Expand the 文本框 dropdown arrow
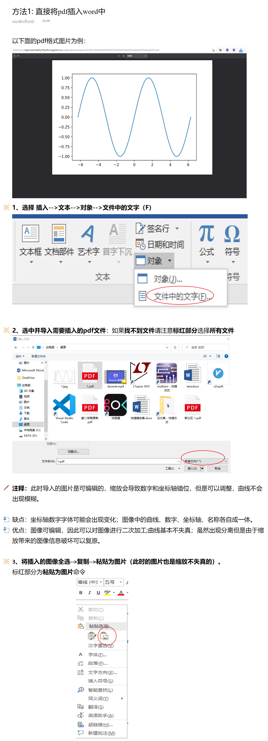 tap(31, 262)
